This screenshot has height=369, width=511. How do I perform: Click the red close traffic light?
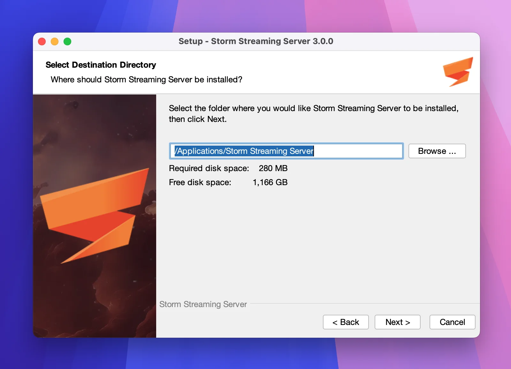pos(42,41)
